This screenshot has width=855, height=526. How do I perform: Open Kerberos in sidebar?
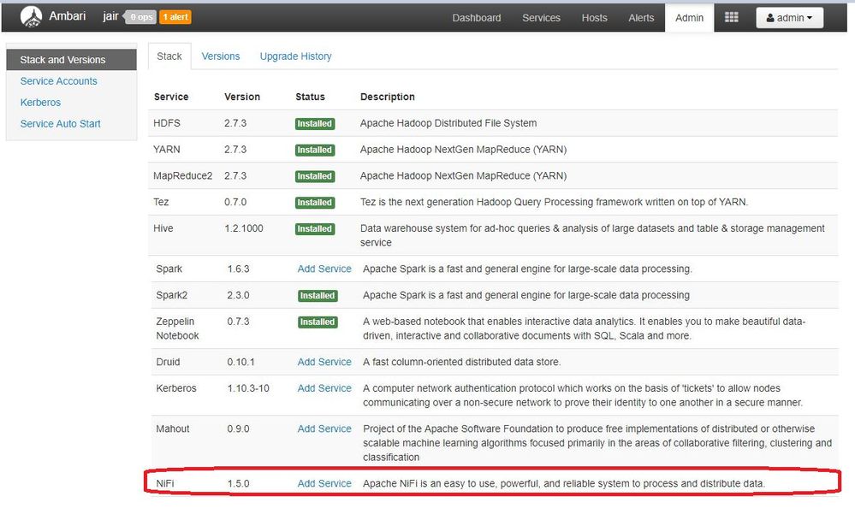click(40, 103)
